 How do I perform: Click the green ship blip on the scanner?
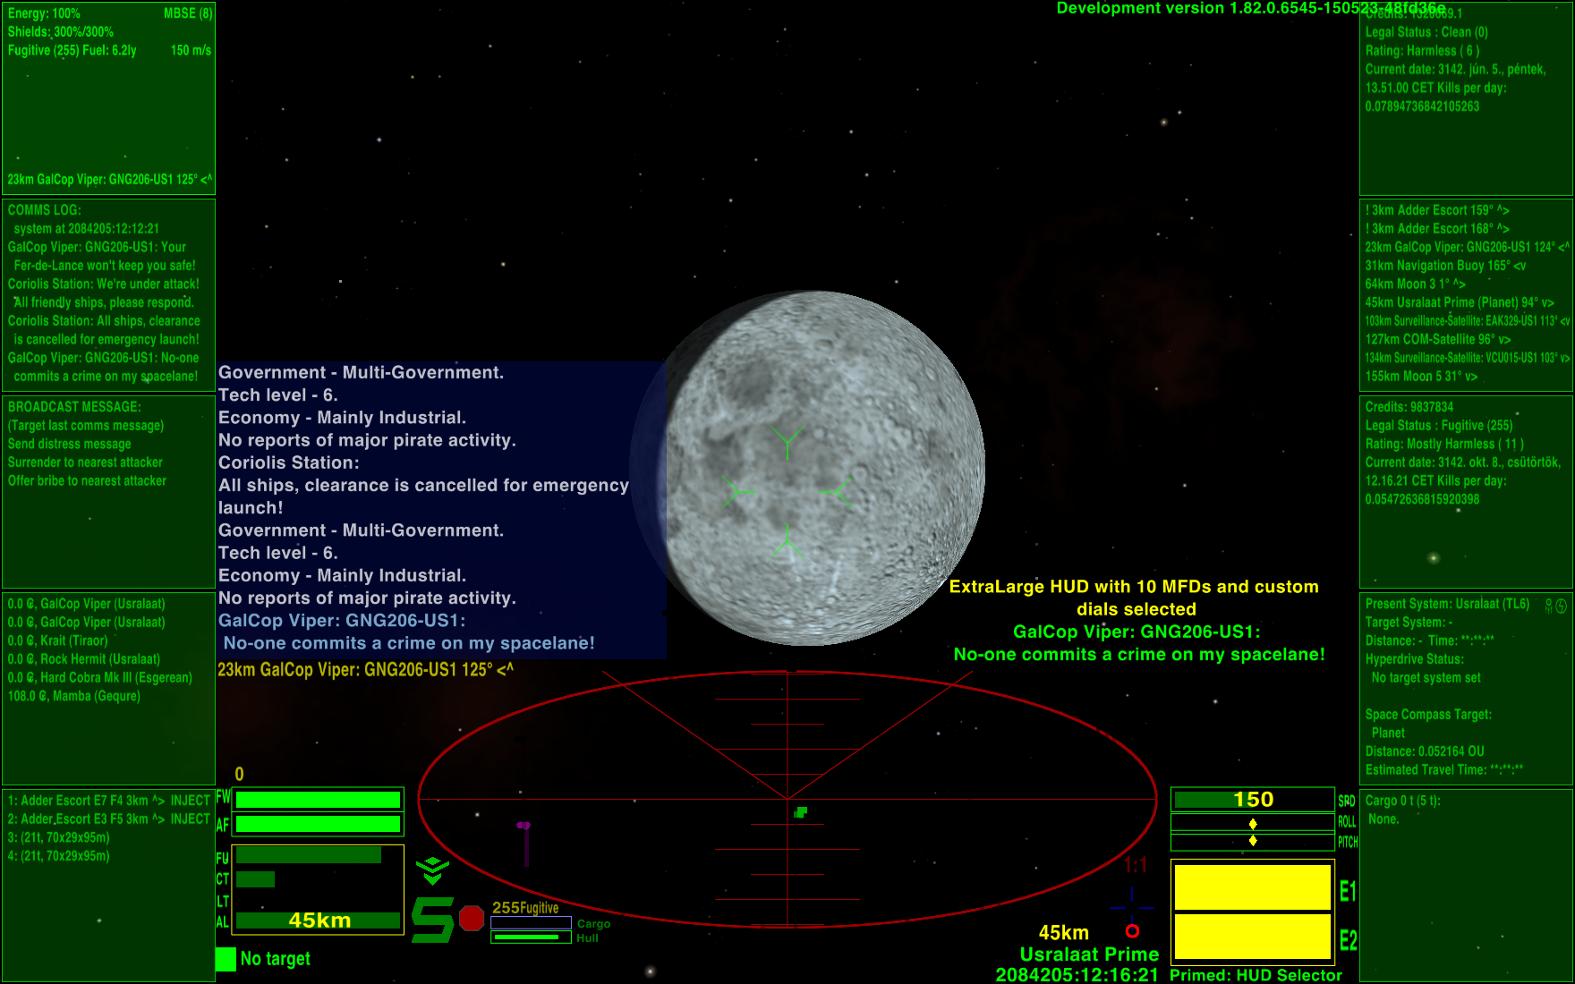[x=801, y=812]
